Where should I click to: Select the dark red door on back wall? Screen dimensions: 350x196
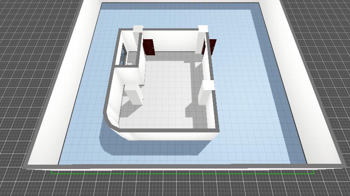[149, 47]
